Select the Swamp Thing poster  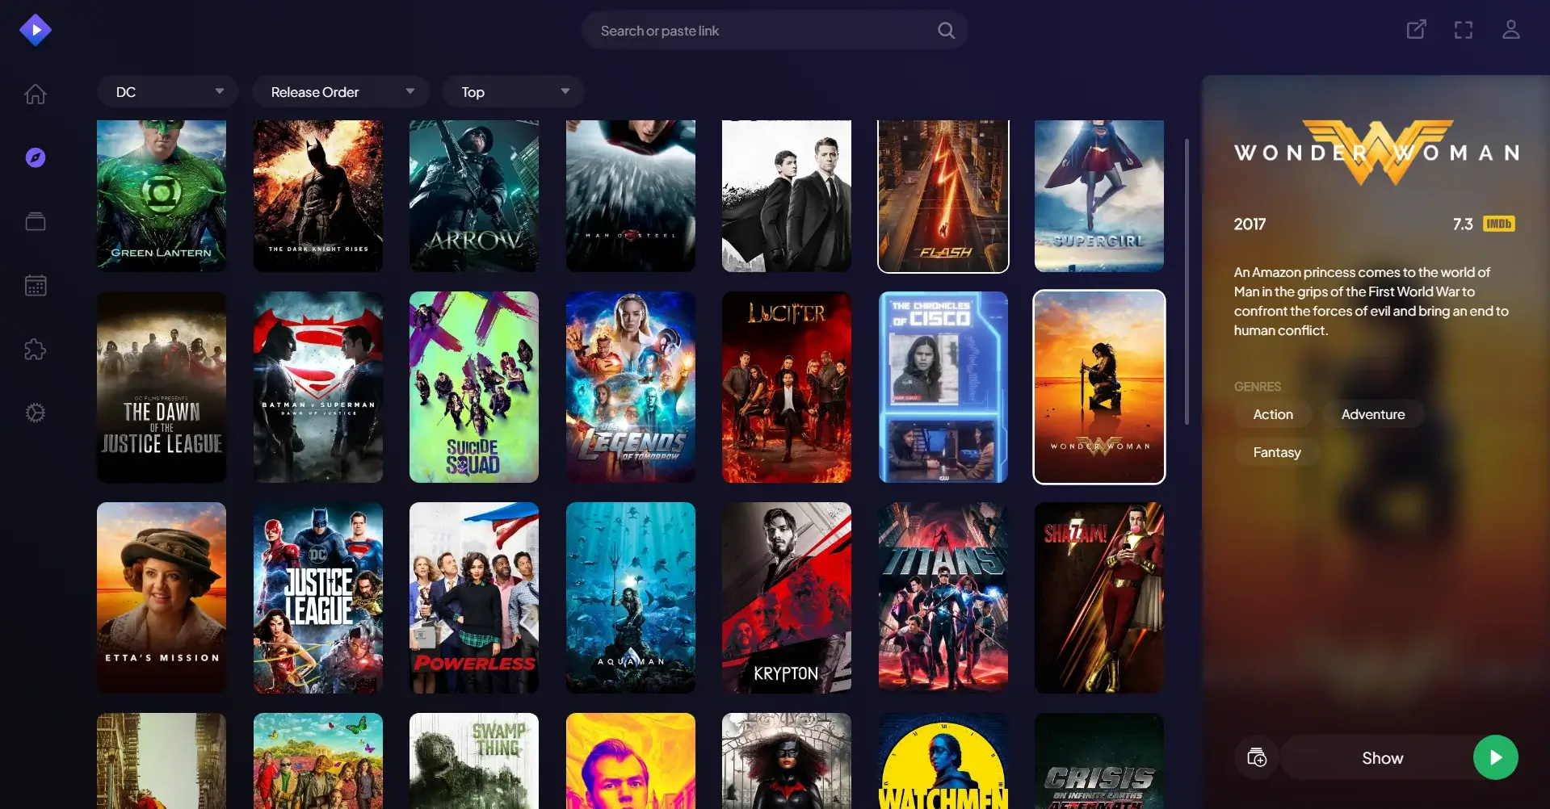tap(474, 761)
